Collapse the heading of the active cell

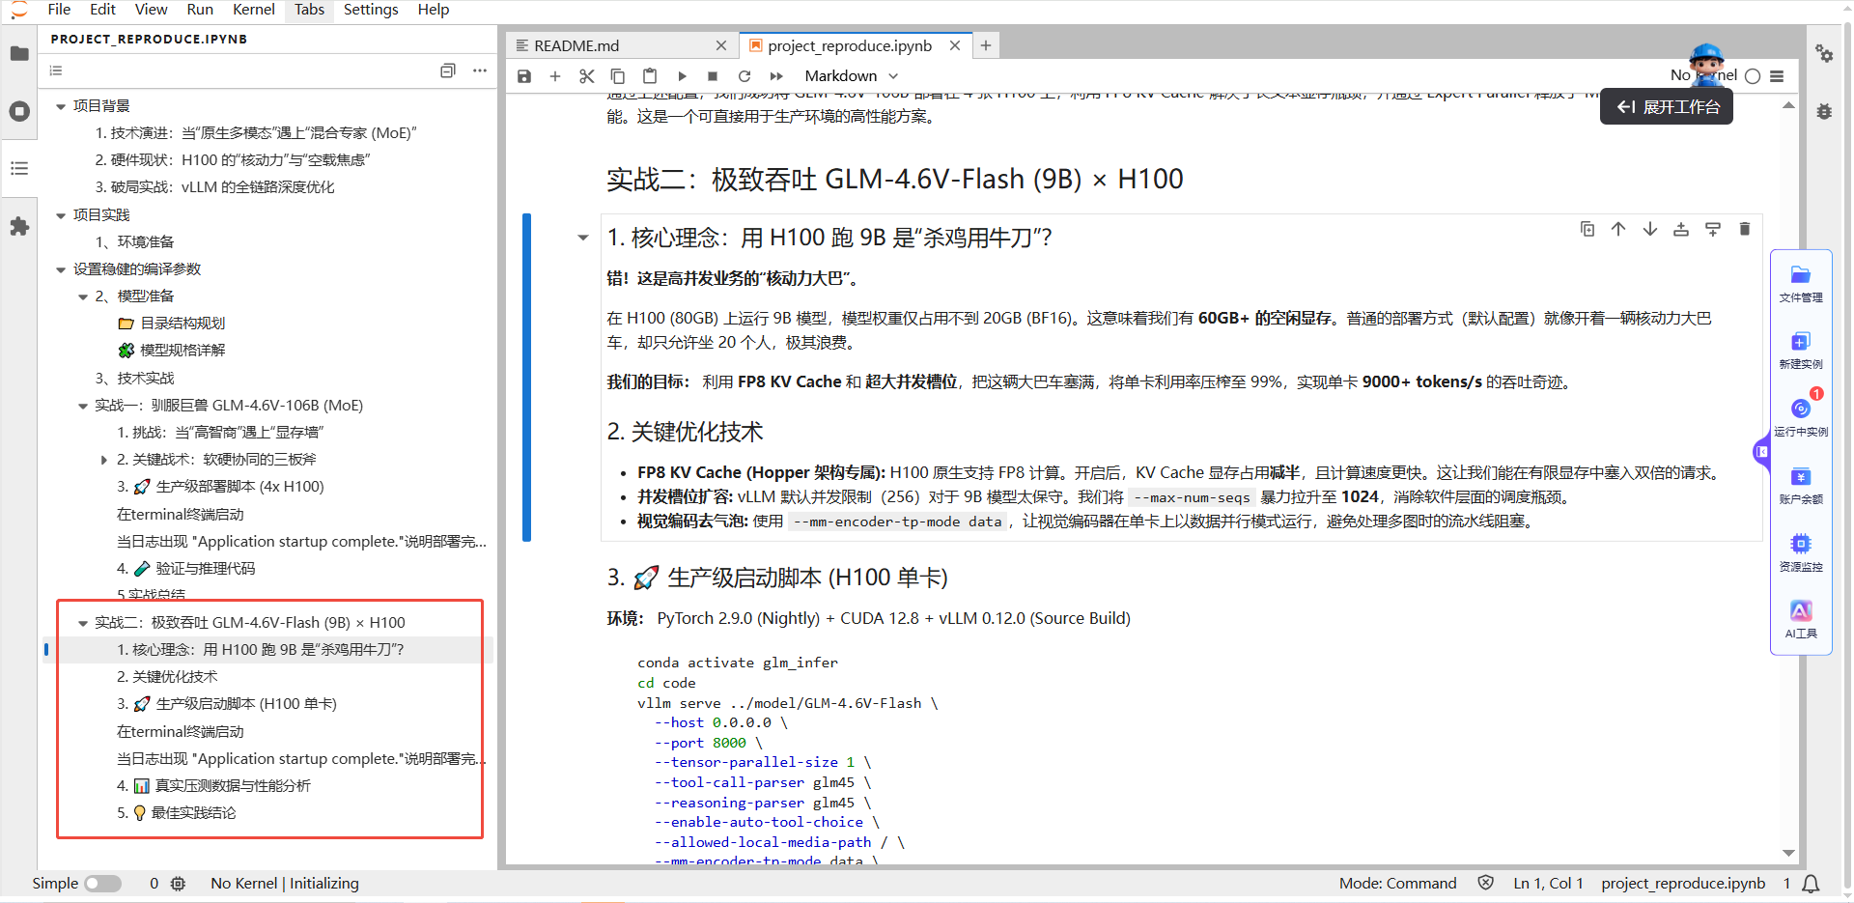(x=583, y=238)
